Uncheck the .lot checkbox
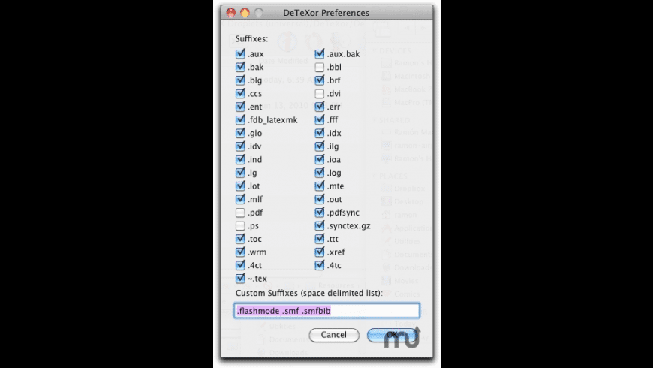The width and height of the screenshot is (653, 368). (240, 186)
